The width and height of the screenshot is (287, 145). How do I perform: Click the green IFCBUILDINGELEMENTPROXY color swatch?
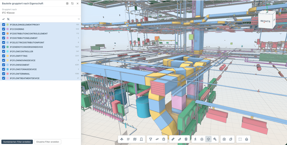8,25
